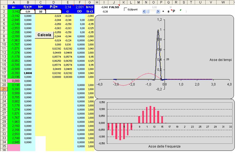Select the N value cell containing 32
The width and height of the screenshot is (238, 156).
[40, 12]
